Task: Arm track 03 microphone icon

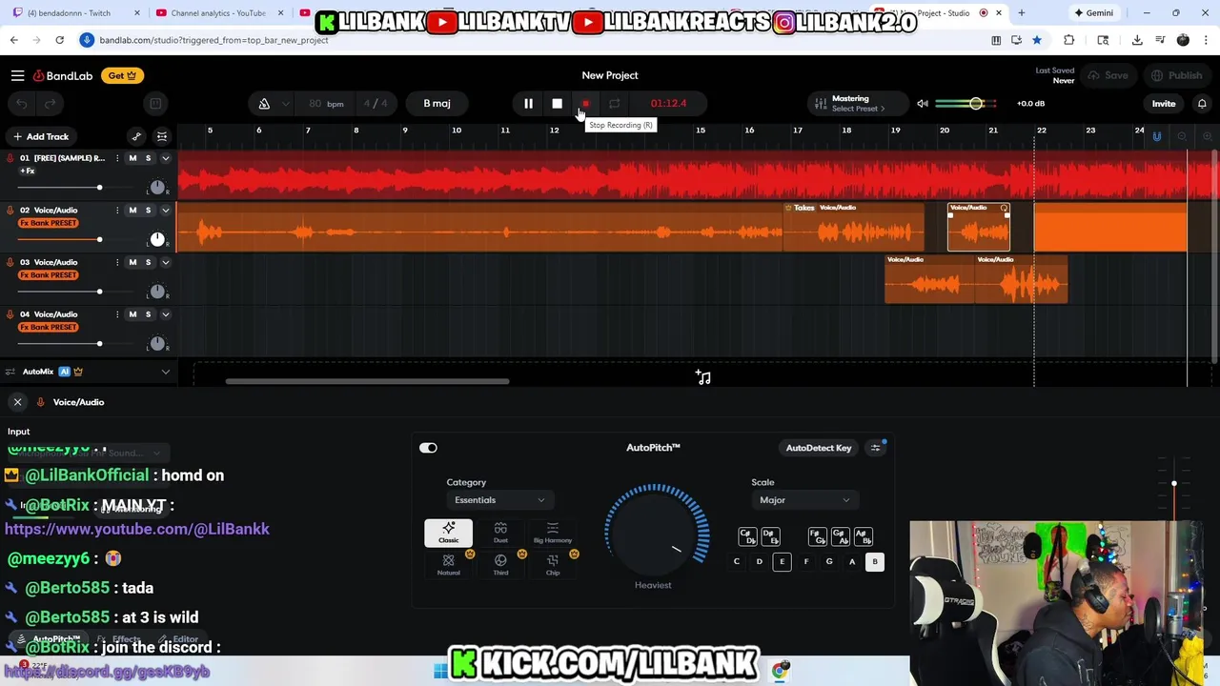Action: point(10,262)
